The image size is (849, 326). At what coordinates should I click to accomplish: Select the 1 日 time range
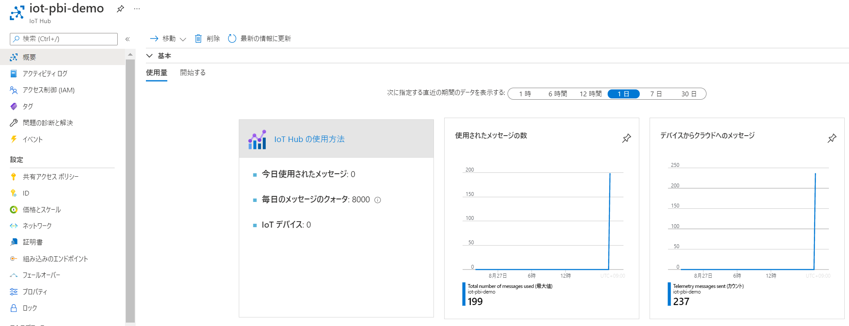click(x=623, y=94)
